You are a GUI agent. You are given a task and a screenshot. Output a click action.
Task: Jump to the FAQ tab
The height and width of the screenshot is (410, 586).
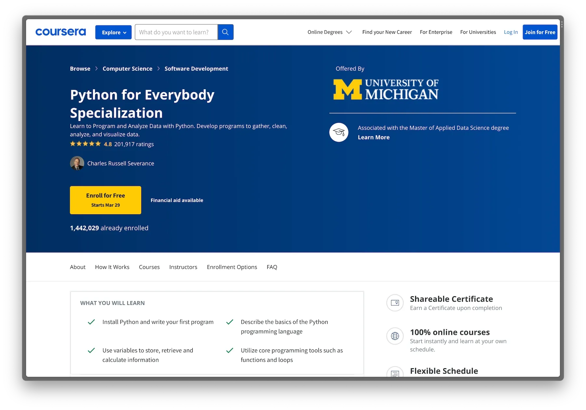[x=272, y=267]
